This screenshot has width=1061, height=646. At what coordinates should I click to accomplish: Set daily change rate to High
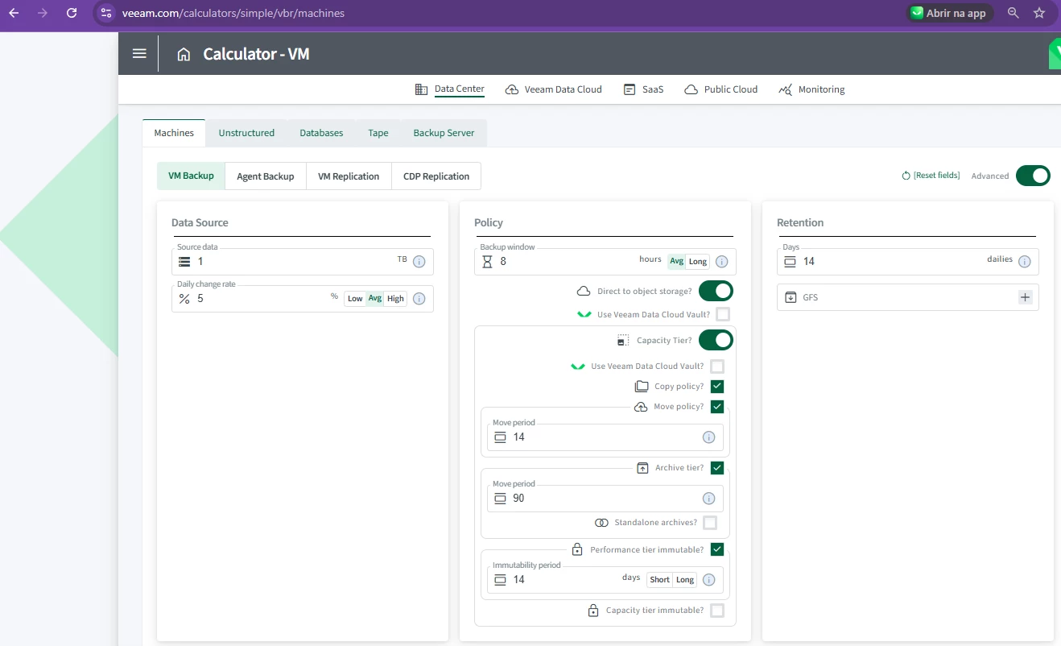click(395, 299)
